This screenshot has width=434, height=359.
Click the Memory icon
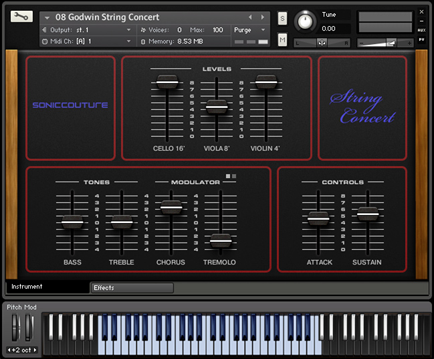point(143,42)
